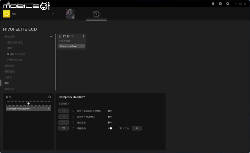
Task: Toggle the 運行檔案 run file switch
Action: (110, 123)
